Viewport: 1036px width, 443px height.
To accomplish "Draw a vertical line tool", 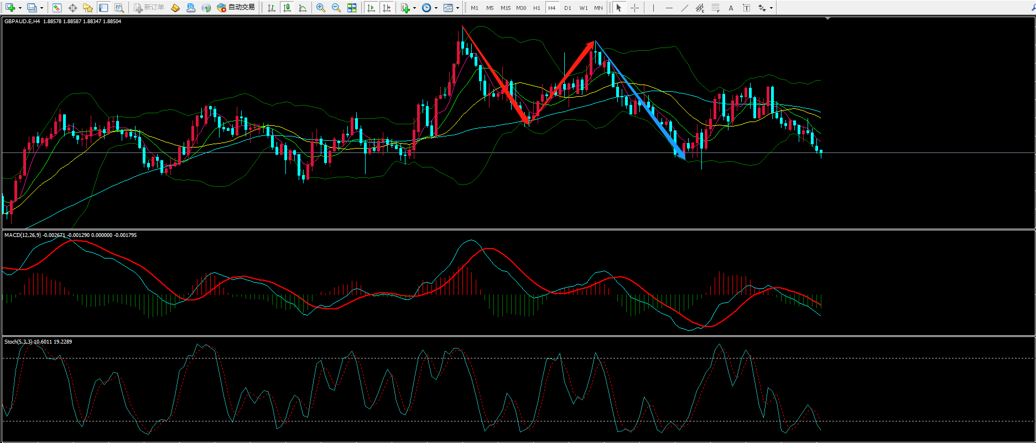I will (x=653, y=8).
